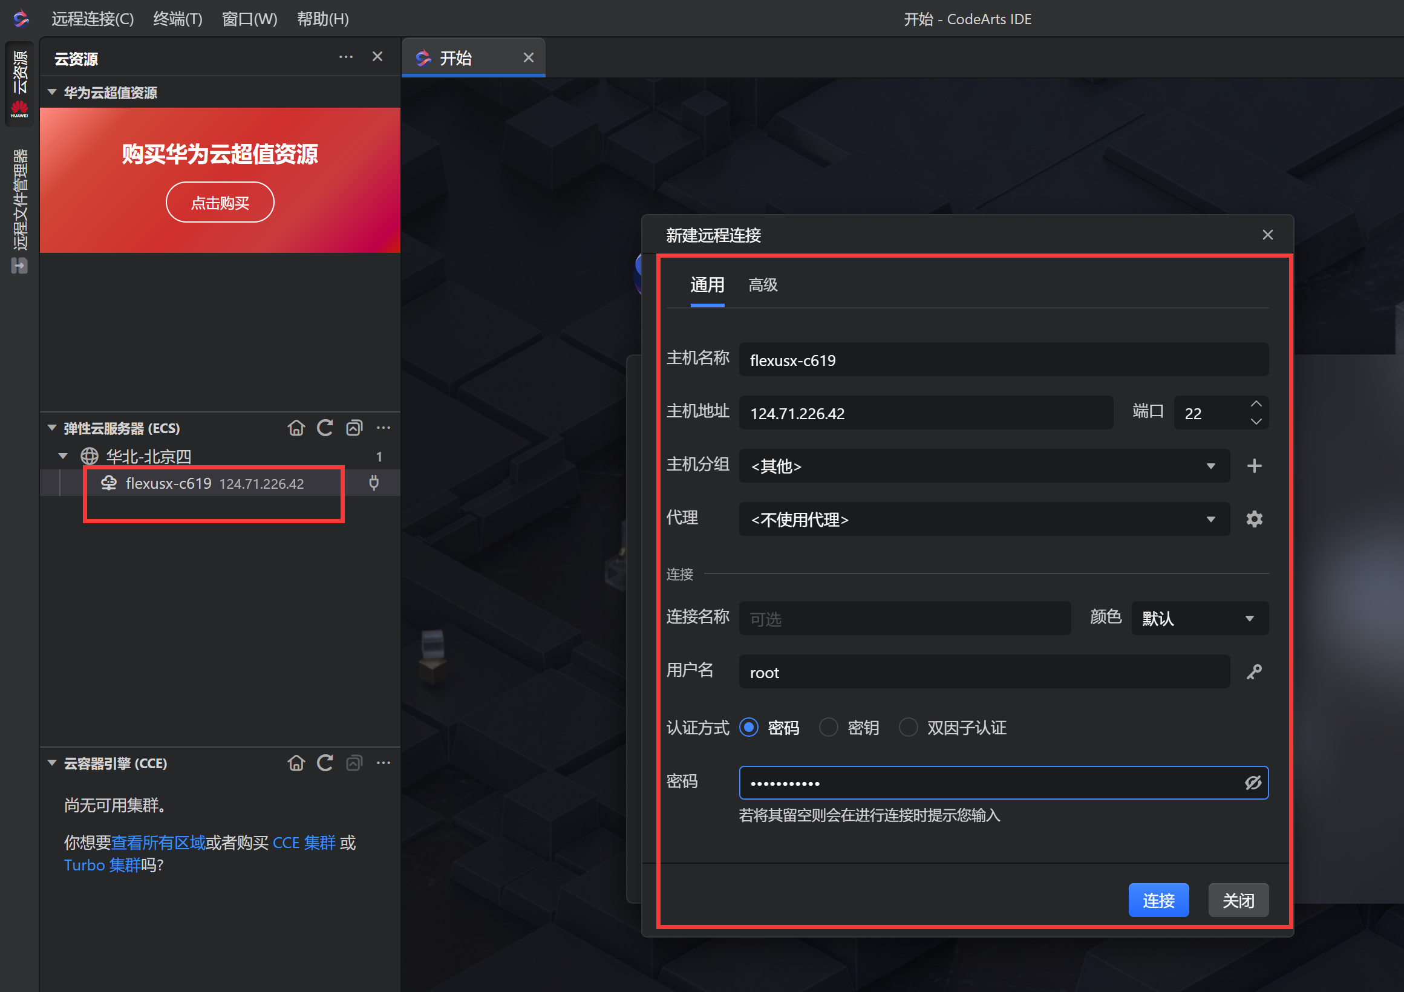1404x992 pixels.
Task: Click the home icon in 云容器引擎 (CCE)
Action: [x=296, y=763]
